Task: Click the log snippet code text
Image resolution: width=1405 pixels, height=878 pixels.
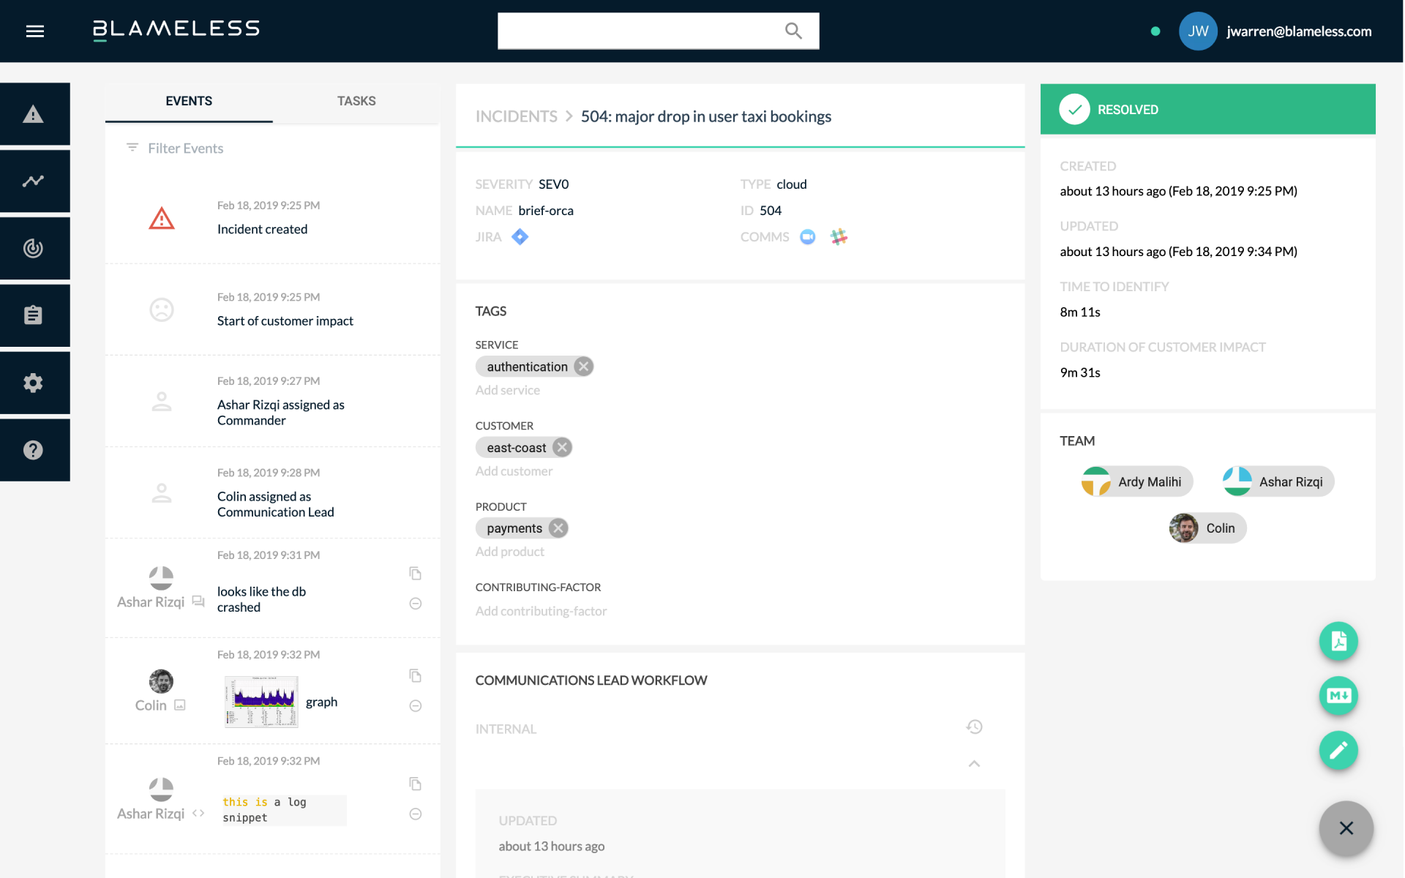Action: pyautogui.click(x=283, y=810)
